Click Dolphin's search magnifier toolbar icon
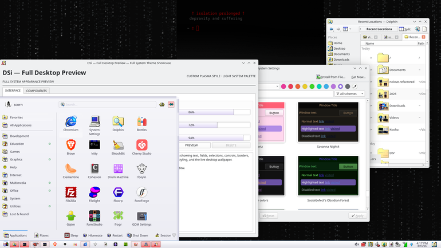Viewport: 441px width, 248px height. tap(418, 29)
